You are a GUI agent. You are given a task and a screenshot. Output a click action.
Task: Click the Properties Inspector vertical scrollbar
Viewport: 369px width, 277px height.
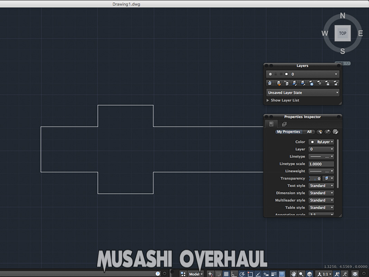[x=338, y=164]
